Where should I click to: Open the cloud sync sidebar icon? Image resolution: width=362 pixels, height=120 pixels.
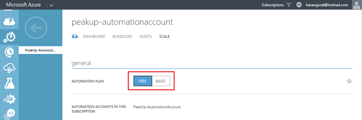pyautogui.click(x=9, y=68)
